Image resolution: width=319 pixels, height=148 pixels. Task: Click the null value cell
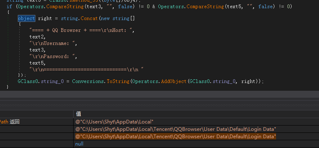tap(196, 144)
